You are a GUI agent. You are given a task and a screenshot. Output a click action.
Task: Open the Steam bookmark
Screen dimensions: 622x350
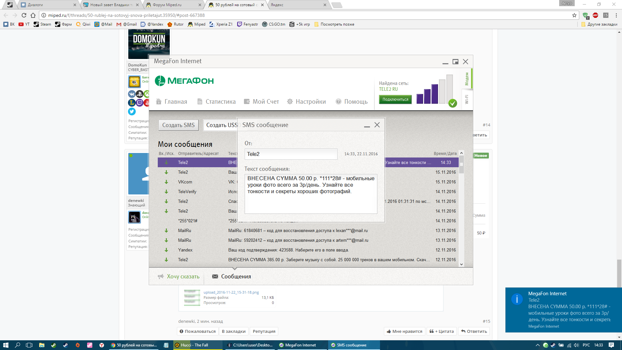pyautogui.click(x=42, y=24)
